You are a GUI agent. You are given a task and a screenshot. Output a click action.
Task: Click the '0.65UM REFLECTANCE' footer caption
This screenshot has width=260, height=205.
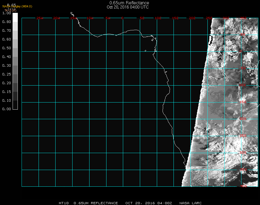(x=96, y=203)
